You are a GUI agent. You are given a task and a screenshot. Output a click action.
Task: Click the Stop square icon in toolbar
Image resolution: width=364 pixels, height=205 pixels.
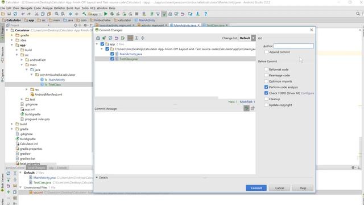[x=136, y=14]
